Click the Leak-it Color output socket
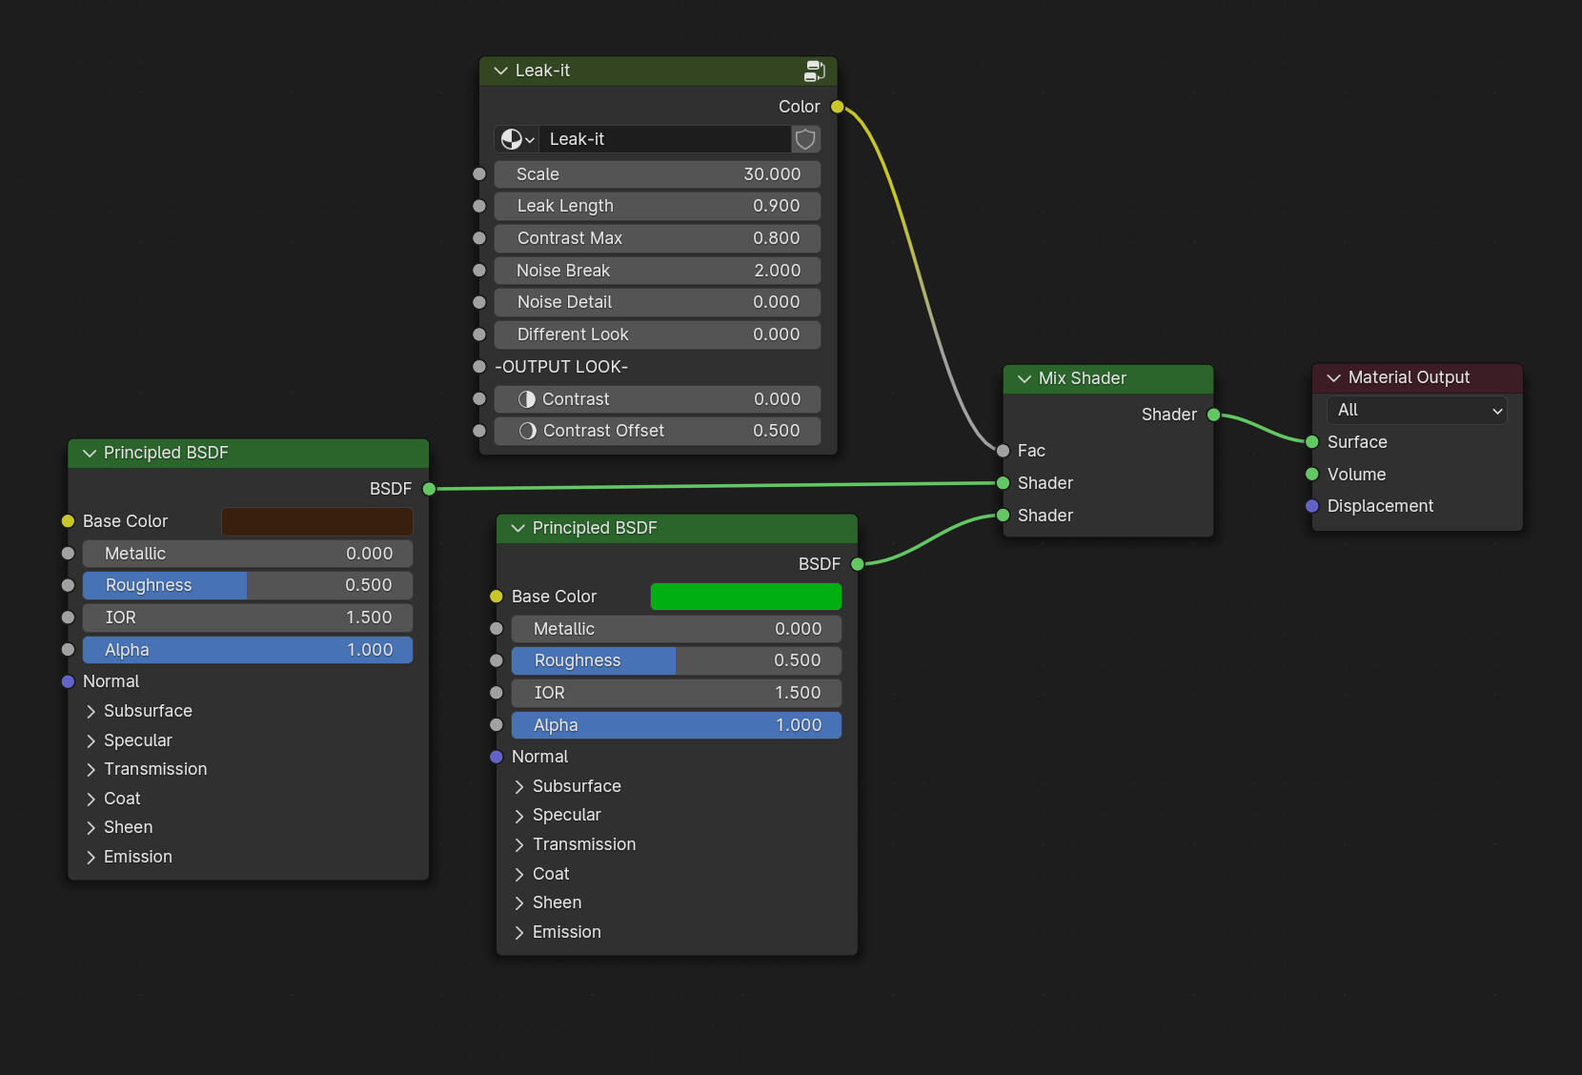The image size is (1582, 1075). point(837,107)
